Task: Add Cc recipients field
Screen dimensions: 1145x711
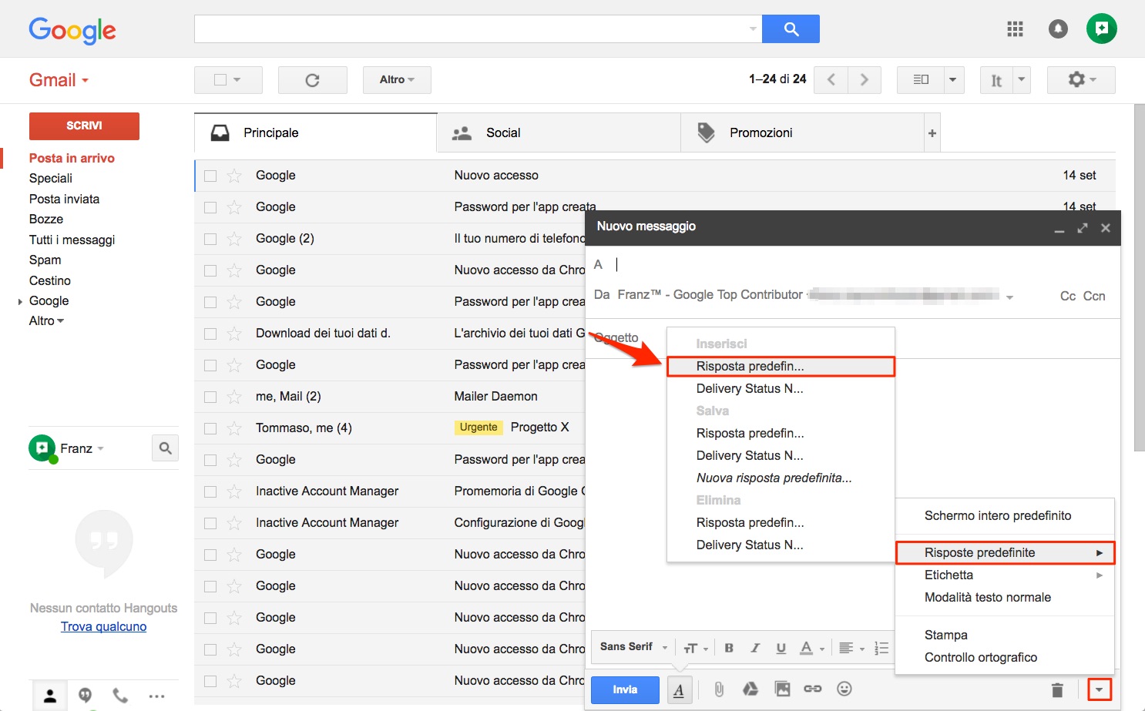Action: click(1067, 297)
